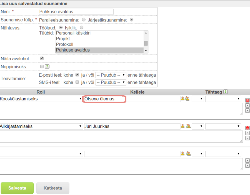Open the help icon next to Noppimiseks
The height and width of the screenshot is (195, 250).
tap(47, 67)
